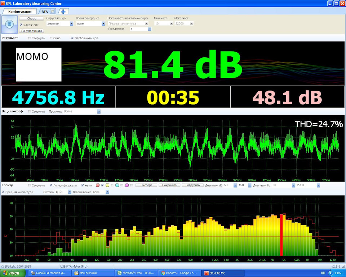Add a new tab with the blue plus icon
Image resolution: width=346 pixels, height=277 pixels.
click(63, 12)
